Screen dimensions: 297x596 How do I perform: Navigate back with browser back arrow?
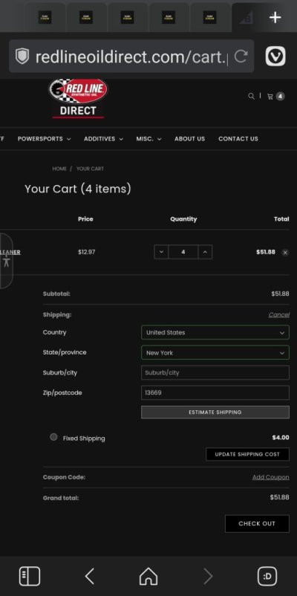[x=89, y=576]
